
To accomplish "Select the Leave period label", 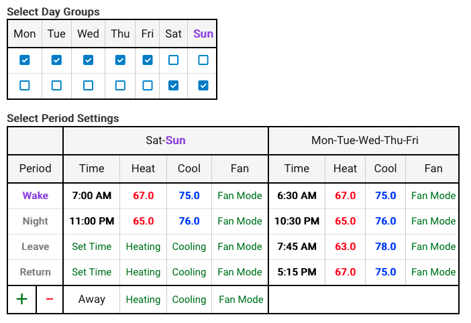I will (35, 247).
